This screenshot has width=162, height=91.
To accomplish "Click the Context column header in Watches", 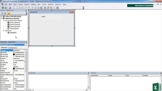I will [x=151, y=76].
